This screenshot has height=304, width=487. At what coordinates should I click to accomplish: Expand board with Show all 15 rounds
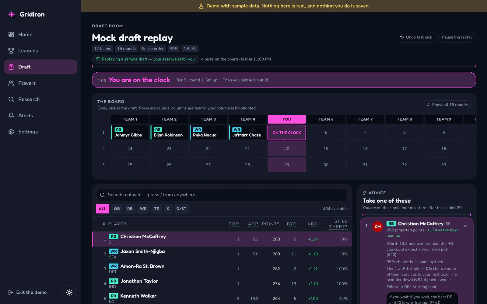coord(447,105)
